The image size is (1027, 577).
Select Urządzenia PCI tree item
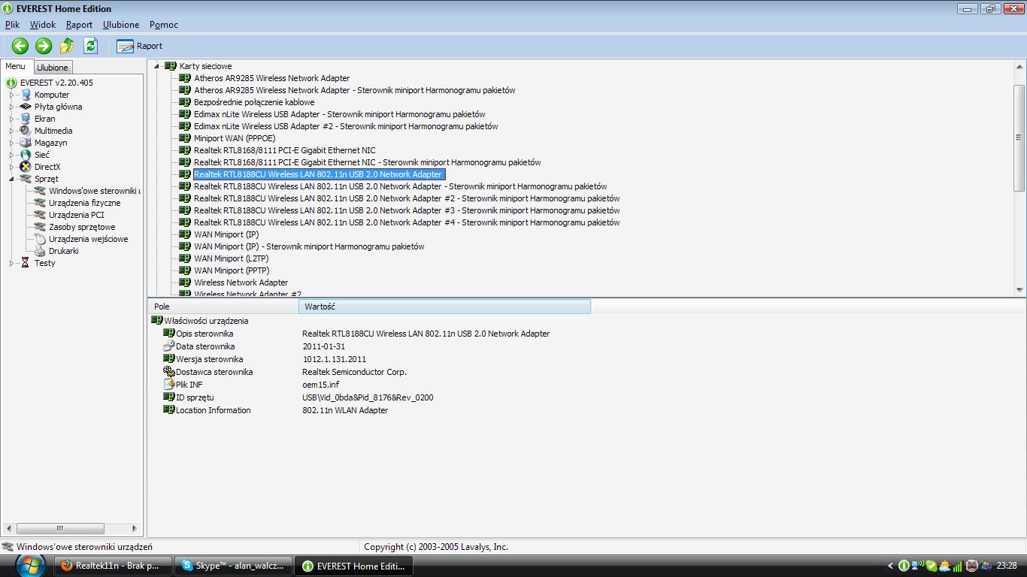click(77, 215)
